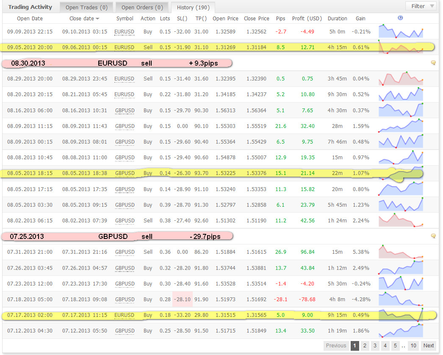Sort by Close Price column header
The image size is (443, 355).
(257, 19)
